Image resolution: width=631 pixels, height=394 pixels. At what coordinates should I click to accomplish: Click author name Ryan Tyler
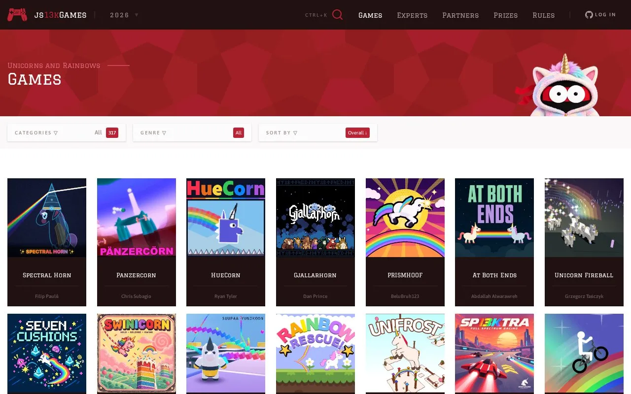pyautogui.click(x=226, y=296)
